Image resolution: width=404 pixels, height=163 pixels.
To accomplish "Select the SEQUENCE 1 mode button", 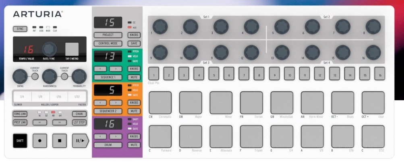I will point(108,77).
